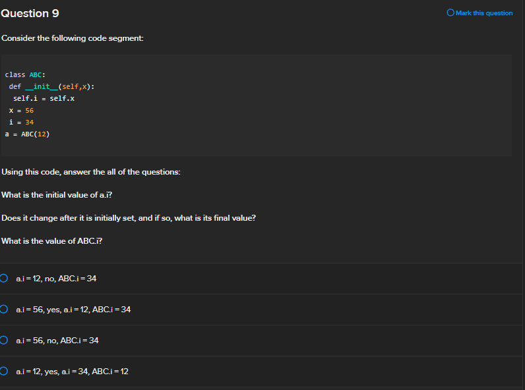Image resolution: width=525 pixels, height=390 pixels.
Task: Toggle the Mark this question circle icon
Action: pos(450,13)
